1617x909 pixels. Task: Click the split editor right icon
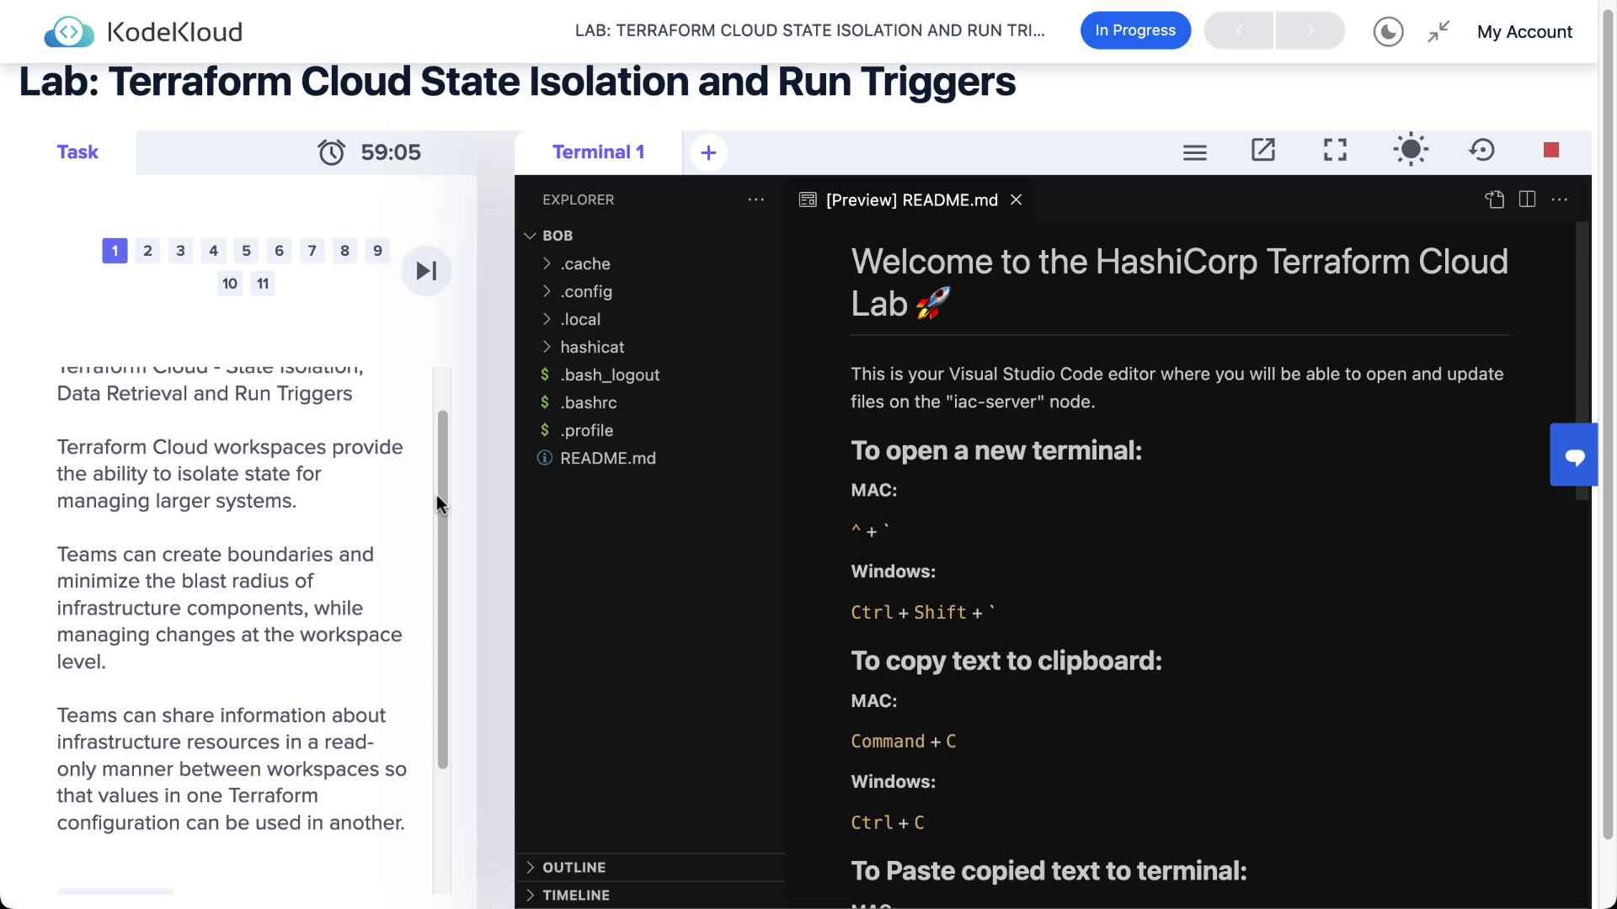tap(1527, 199)
